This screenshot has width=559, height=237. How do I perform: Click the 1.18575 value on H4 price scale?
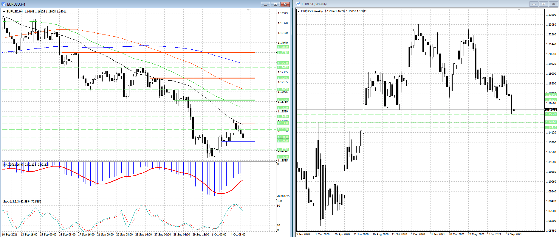[283, 13]
